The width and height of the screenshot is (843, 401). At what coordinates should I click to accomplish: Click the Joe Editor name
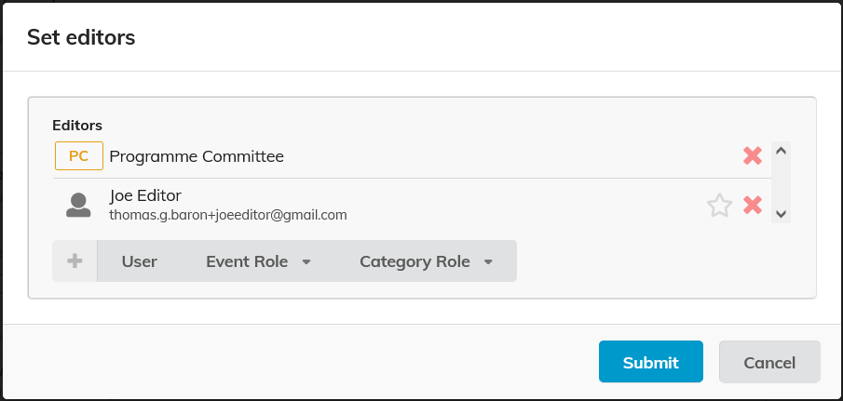click(x=145, y=195)
